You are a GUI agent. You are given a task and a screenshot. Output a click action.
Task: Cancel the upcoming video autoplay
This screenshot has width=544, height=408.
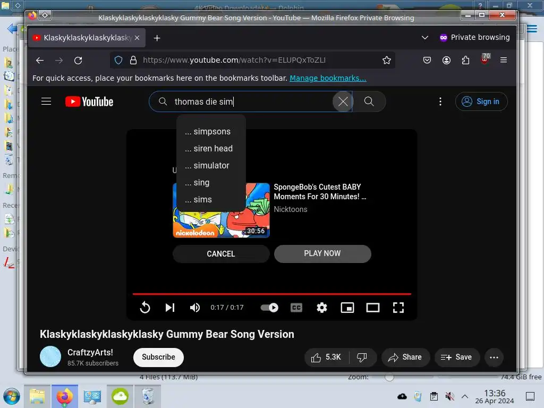pos(221,254)
